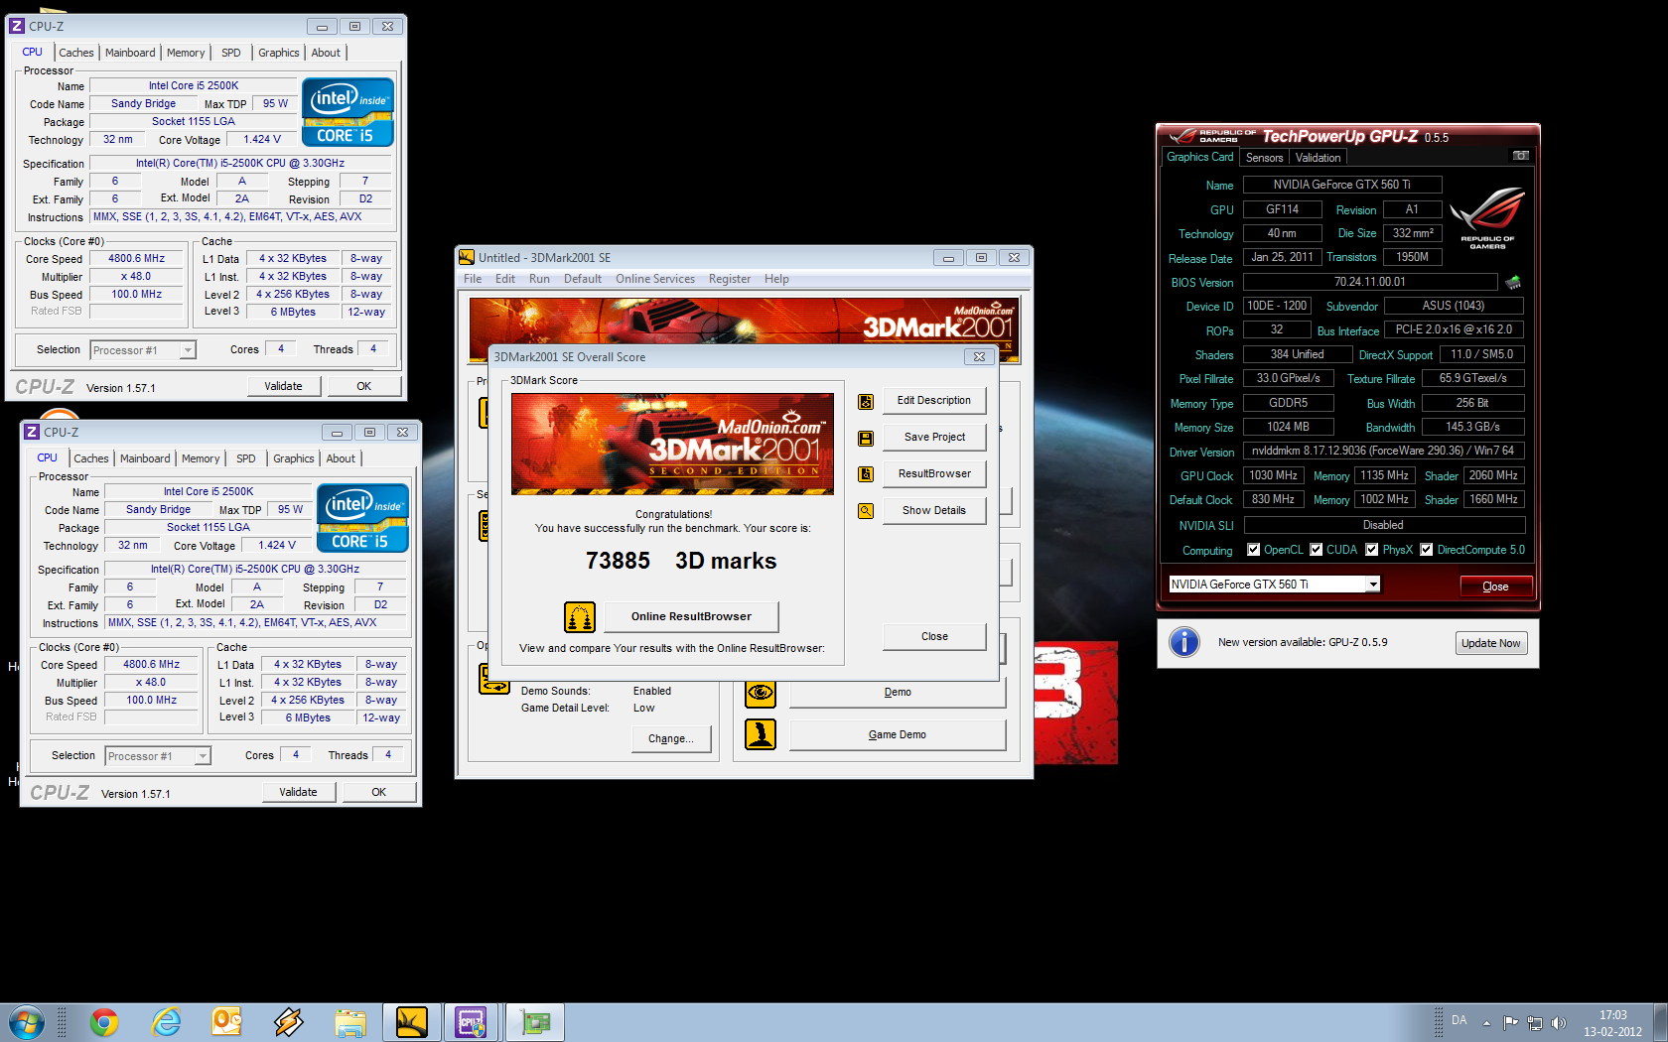Click Update Now in GPU-Z notice

coord(1491,643)
